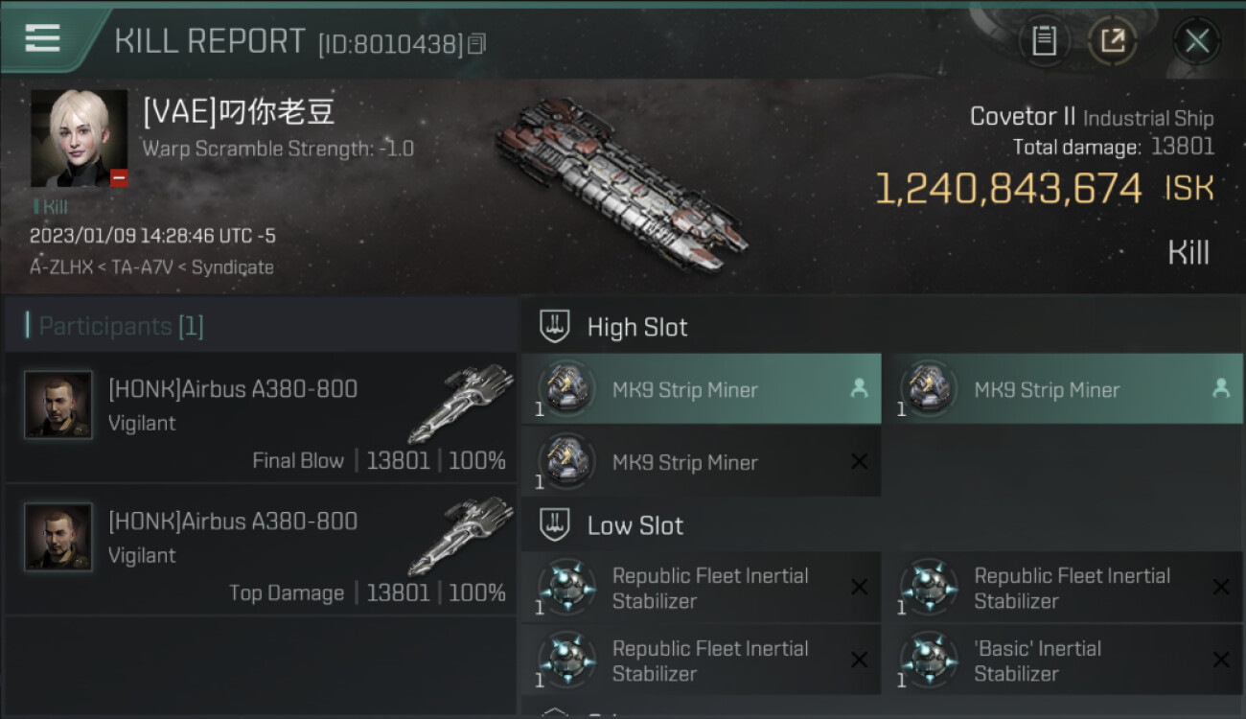
Task: Open the hamburger menu
Action: coord(42,38)
